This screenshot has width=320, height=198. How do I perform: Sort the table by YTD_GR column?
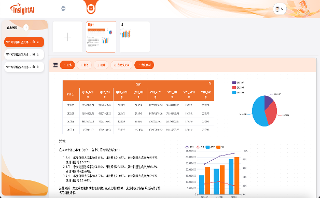coord(206,97)
